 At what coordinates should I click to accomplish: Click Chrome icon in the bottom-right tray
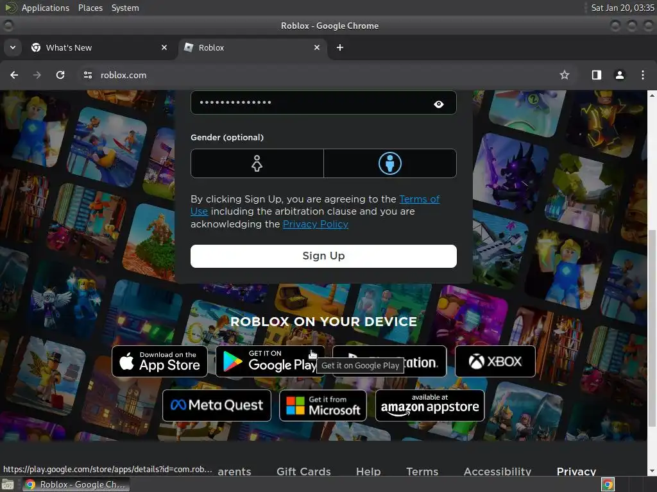(608, 484)
